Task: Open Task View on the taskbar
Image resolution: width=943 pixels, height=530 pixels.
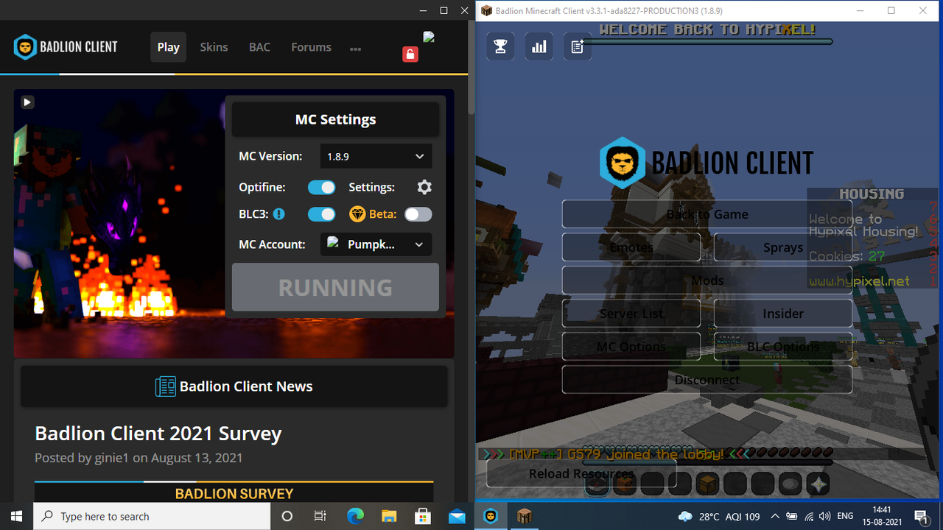Action: click(x=320, y=516)
